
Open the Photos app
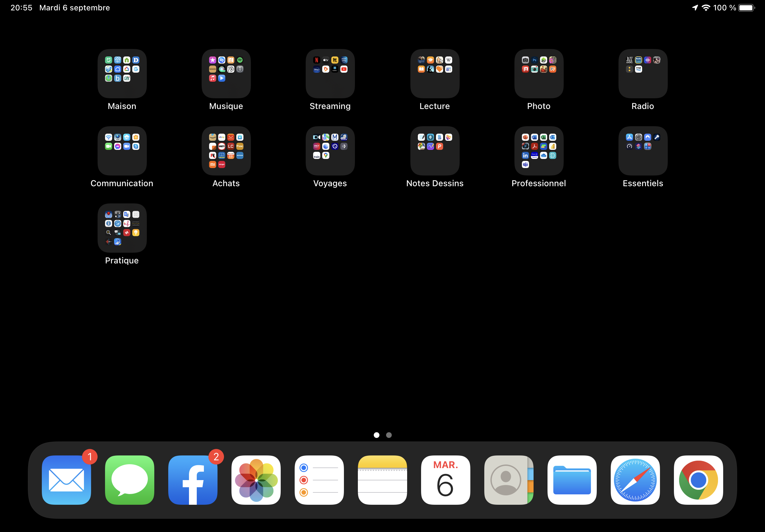[256, 480]
